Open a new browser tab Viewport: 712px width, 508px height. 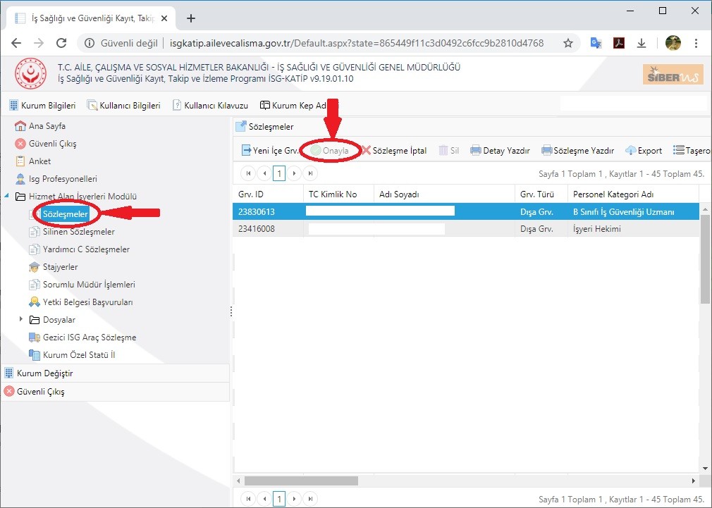[191, 18]
